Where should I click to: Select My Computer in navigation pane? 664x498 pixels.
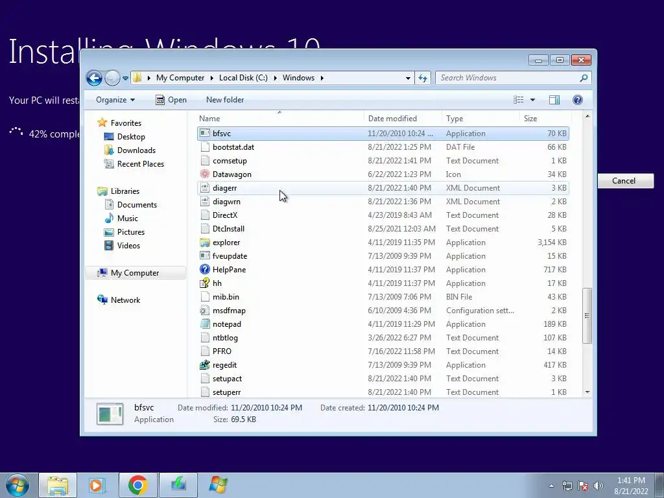tap(135, 273)
